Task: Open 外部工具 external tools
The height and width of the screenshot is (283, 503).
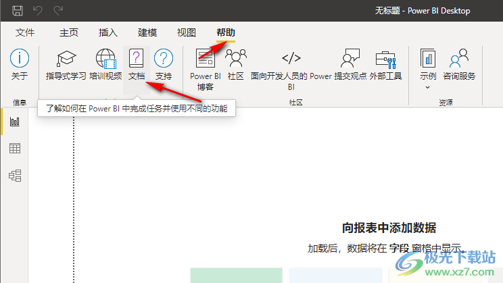Action: (x=385, y=64)
